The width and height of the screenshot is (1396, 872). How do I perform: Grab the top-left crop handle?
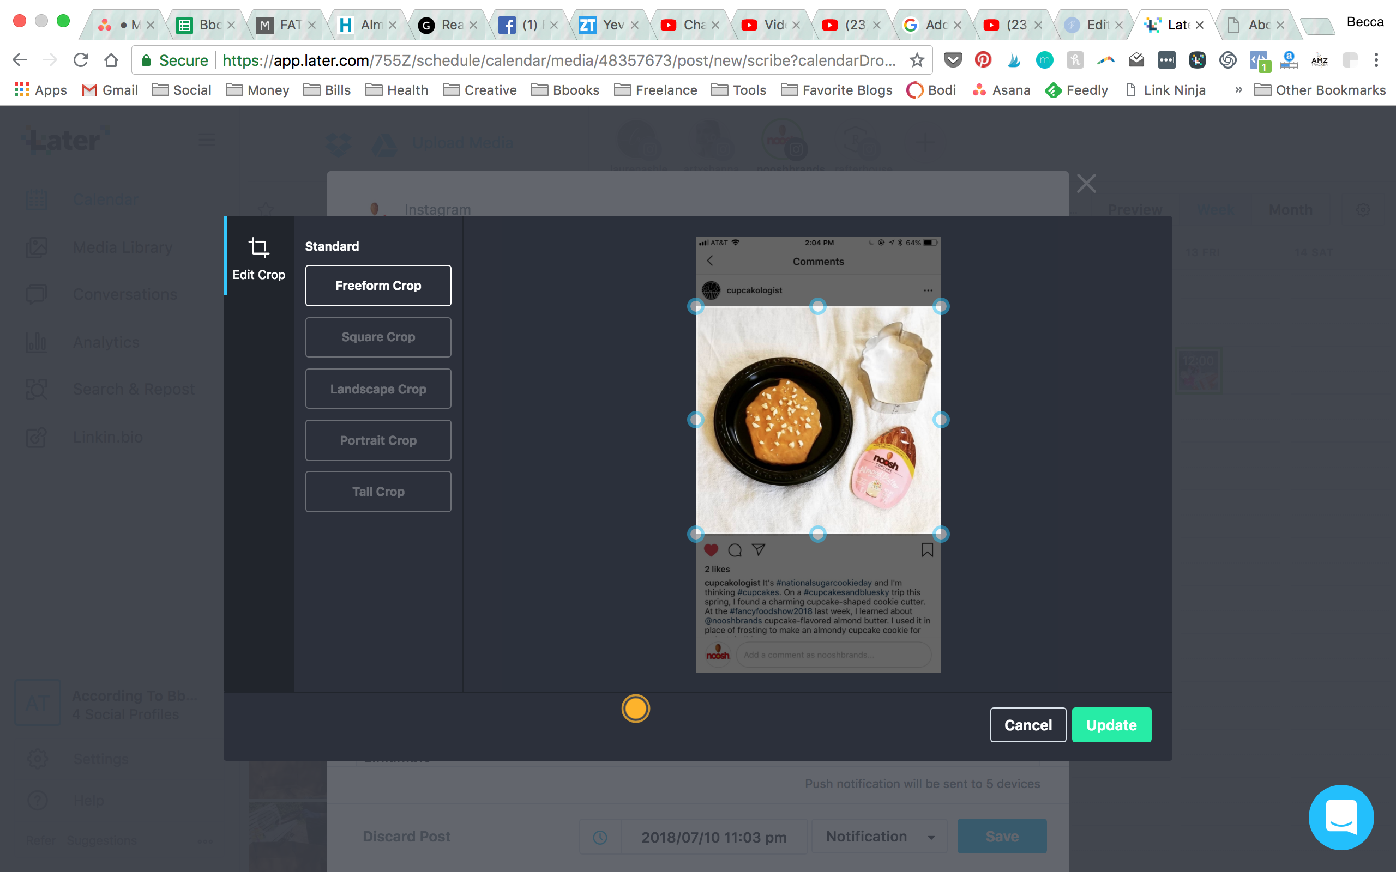[x=696, y=306]
